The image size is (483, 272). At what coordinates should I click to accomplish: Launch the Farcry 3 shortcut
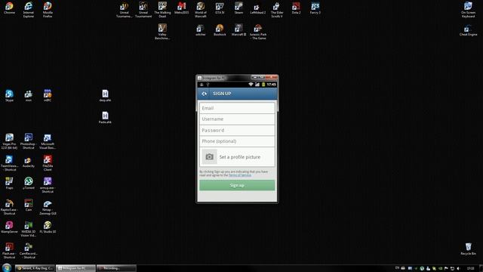click(315, 8)
